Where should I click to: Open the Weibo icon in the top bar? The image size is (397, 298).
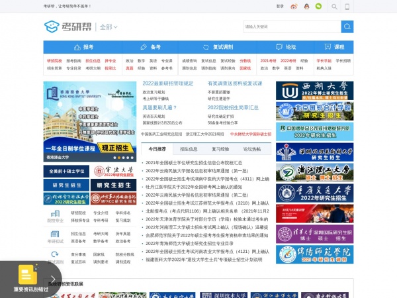(294, 7)
